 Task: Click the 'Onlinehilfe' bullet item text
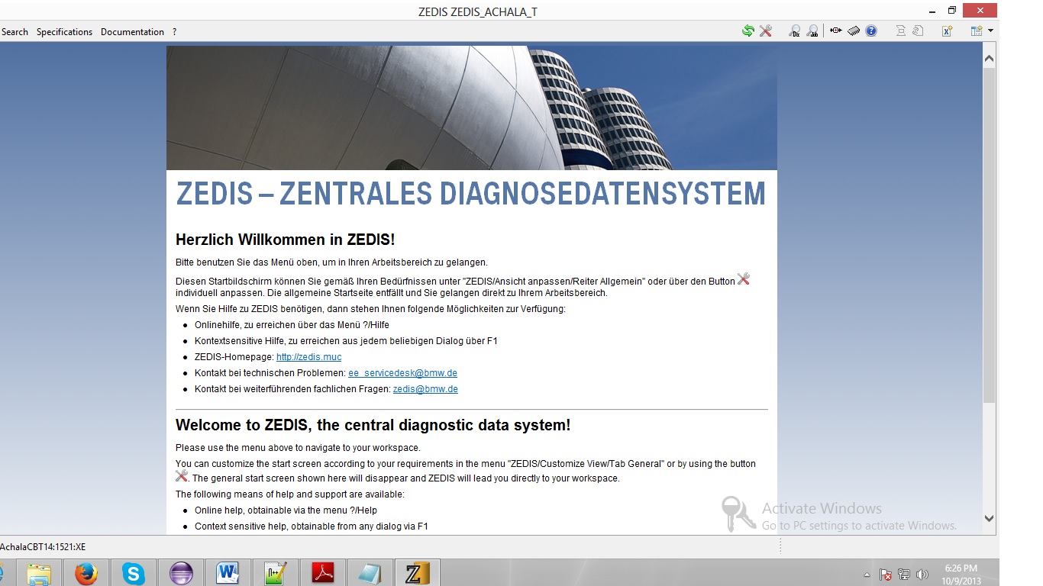[x=292, y=325]
